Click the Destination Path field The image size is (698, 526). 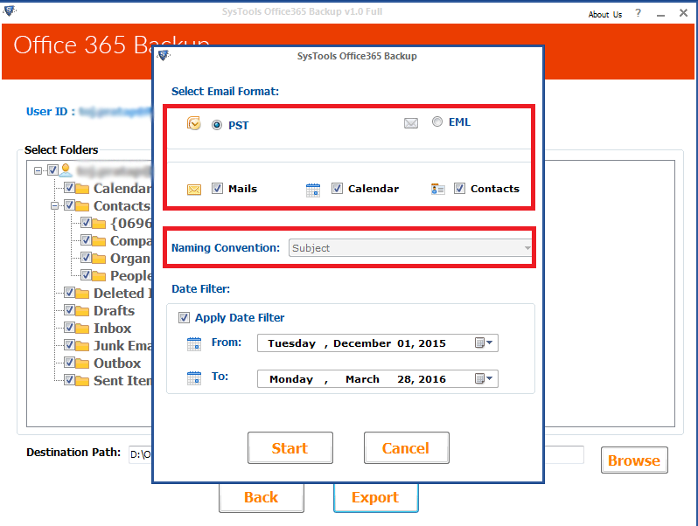(x=356, y=454)
